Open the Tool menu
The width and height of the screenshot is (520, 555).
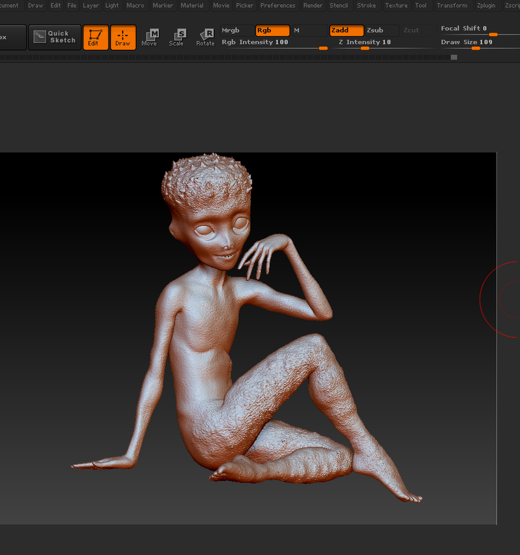pyautogui.click(x=421, y=5)
